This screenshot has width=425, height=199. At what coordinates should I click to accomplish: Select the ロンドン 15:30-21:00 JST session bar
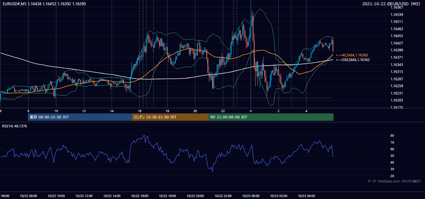170,117
